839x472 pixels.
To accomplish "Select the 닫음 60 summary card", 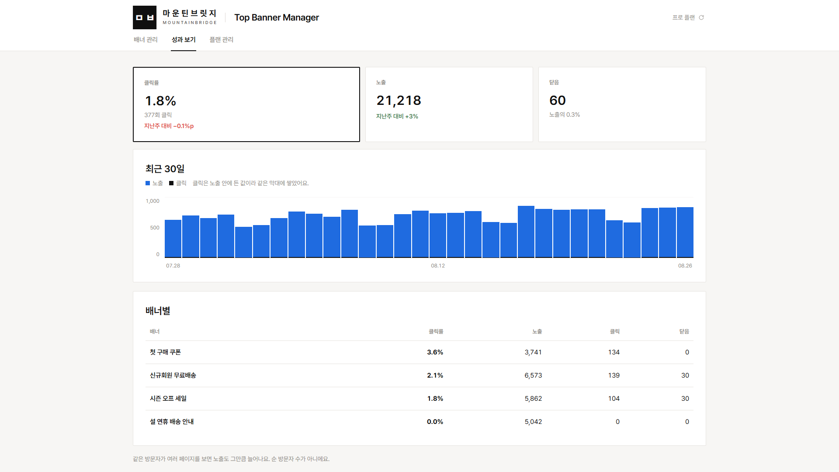I will point(622,104).
